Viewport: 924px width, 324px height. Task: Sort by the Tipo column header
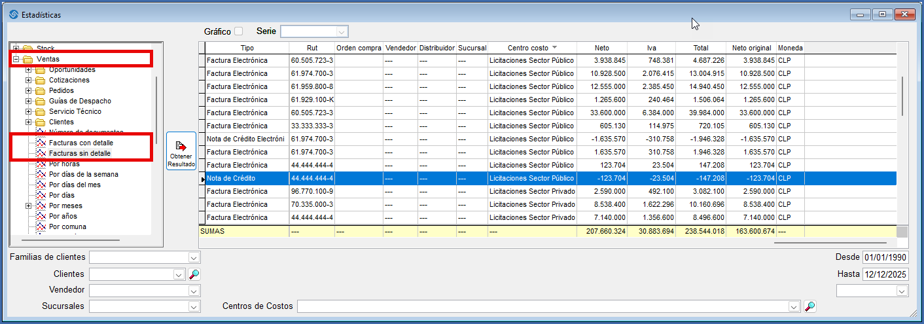click(x=247, y=48)
